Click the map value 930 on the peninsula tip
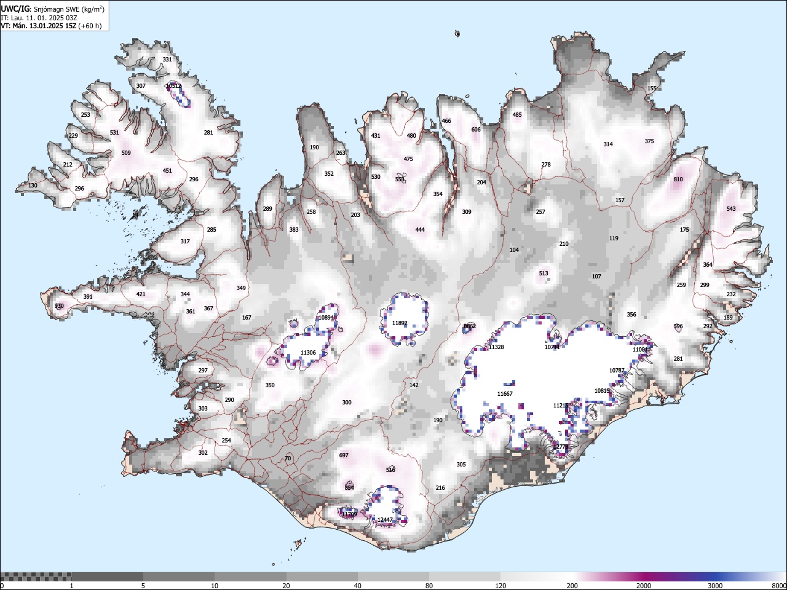The height and width of the screenshot is (590, 787). [59, 306]
